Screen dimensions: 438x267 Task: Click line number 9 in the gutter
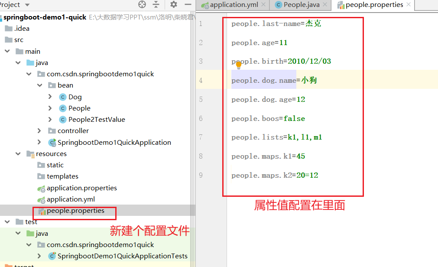click(x=201, y=175)
